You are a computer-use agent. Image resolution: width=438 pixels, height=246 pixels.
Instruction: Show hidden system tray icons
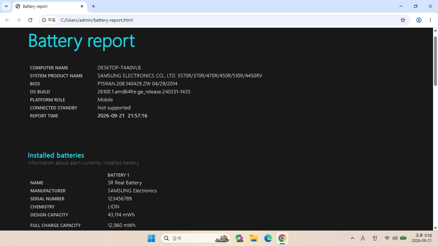click(352, 238)
